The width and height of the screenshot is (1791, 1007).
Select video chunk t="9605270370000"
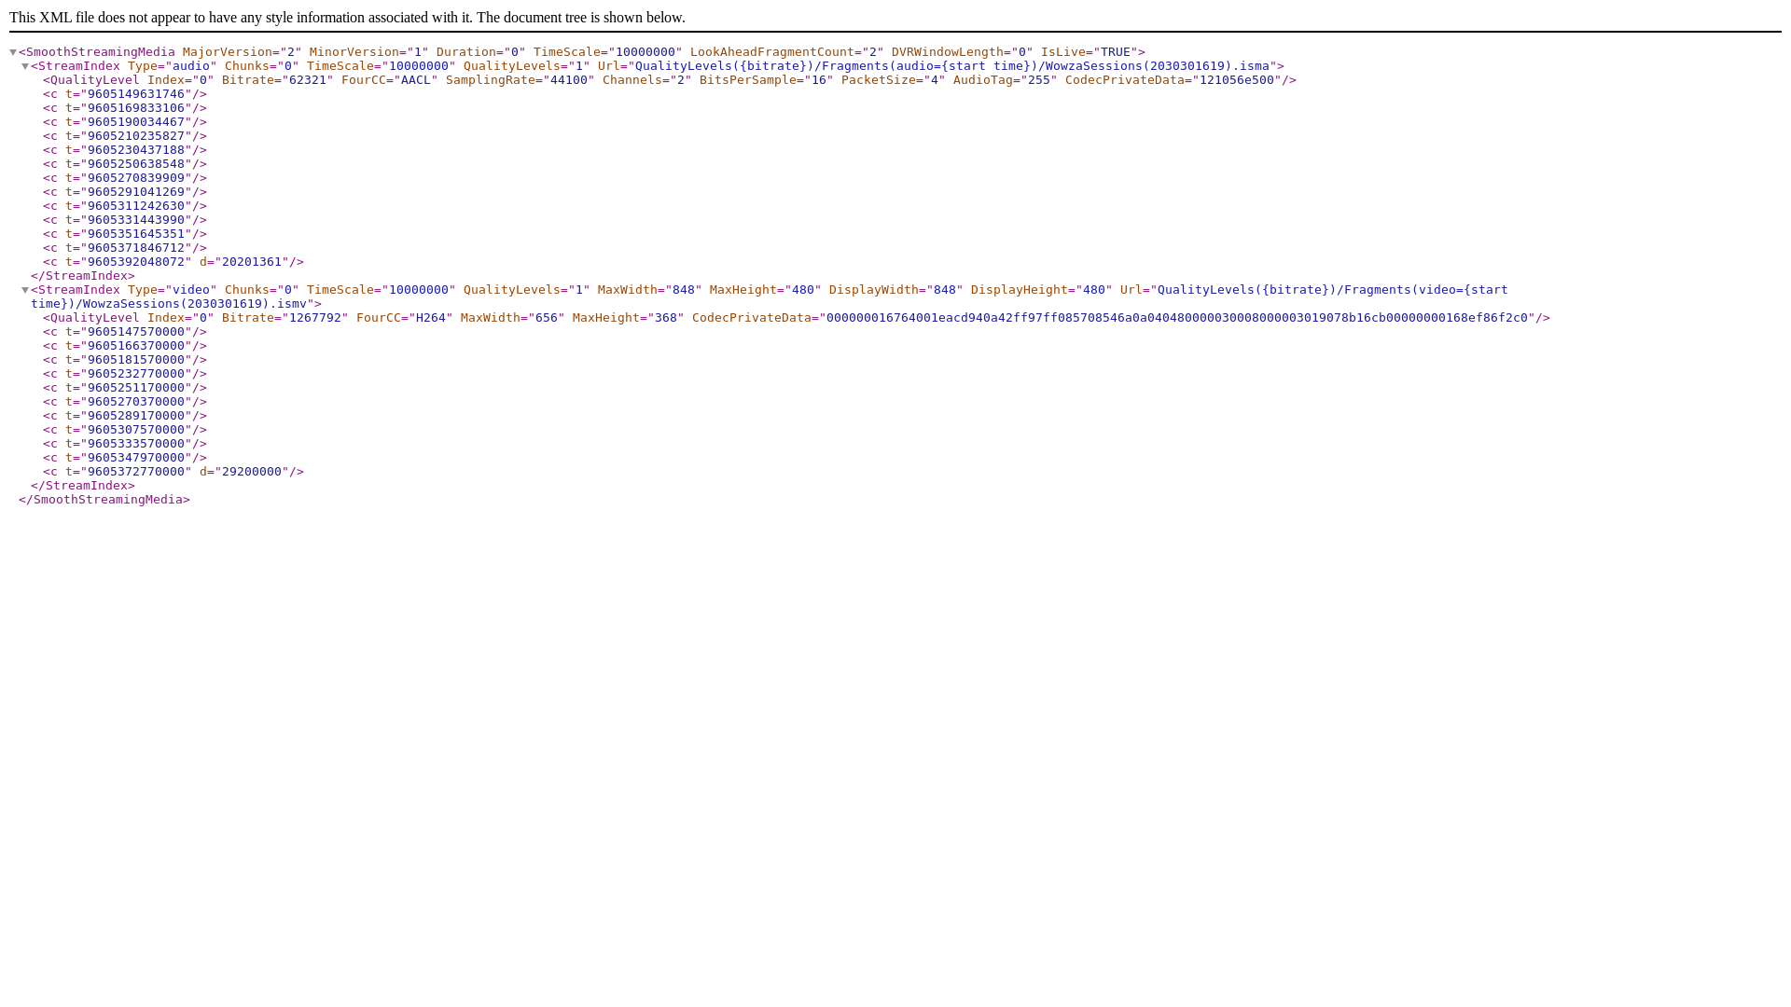click(125, 402)
